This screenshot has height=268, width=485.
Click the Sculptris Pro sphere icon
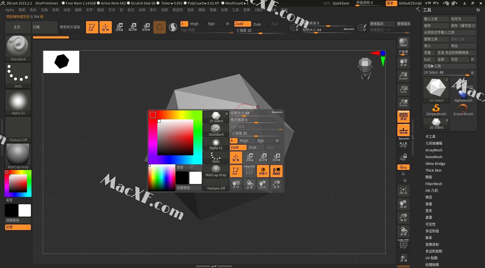click(173, 27)
